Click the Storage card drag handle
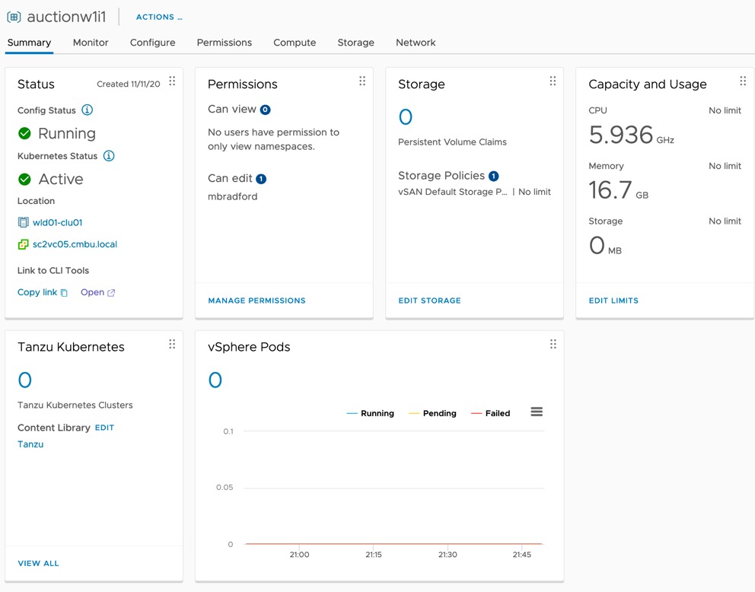 click(553, 81)
